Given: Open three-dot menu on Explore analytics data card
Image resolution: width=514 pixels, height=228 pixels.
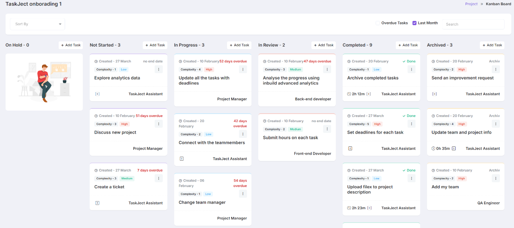Looking at the screenshot, I should tap(158, 69).
